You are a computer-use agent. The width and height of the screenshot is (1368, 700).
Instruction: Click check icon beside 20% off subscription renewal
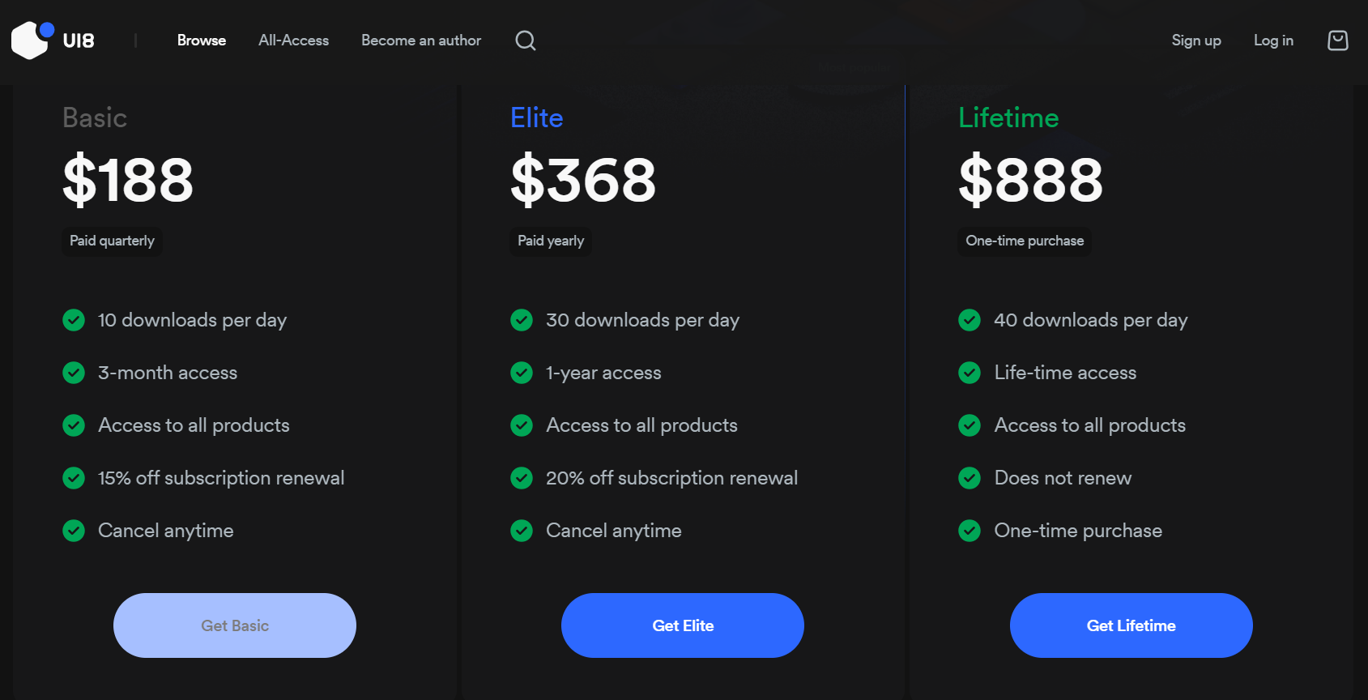click(522, 478)
